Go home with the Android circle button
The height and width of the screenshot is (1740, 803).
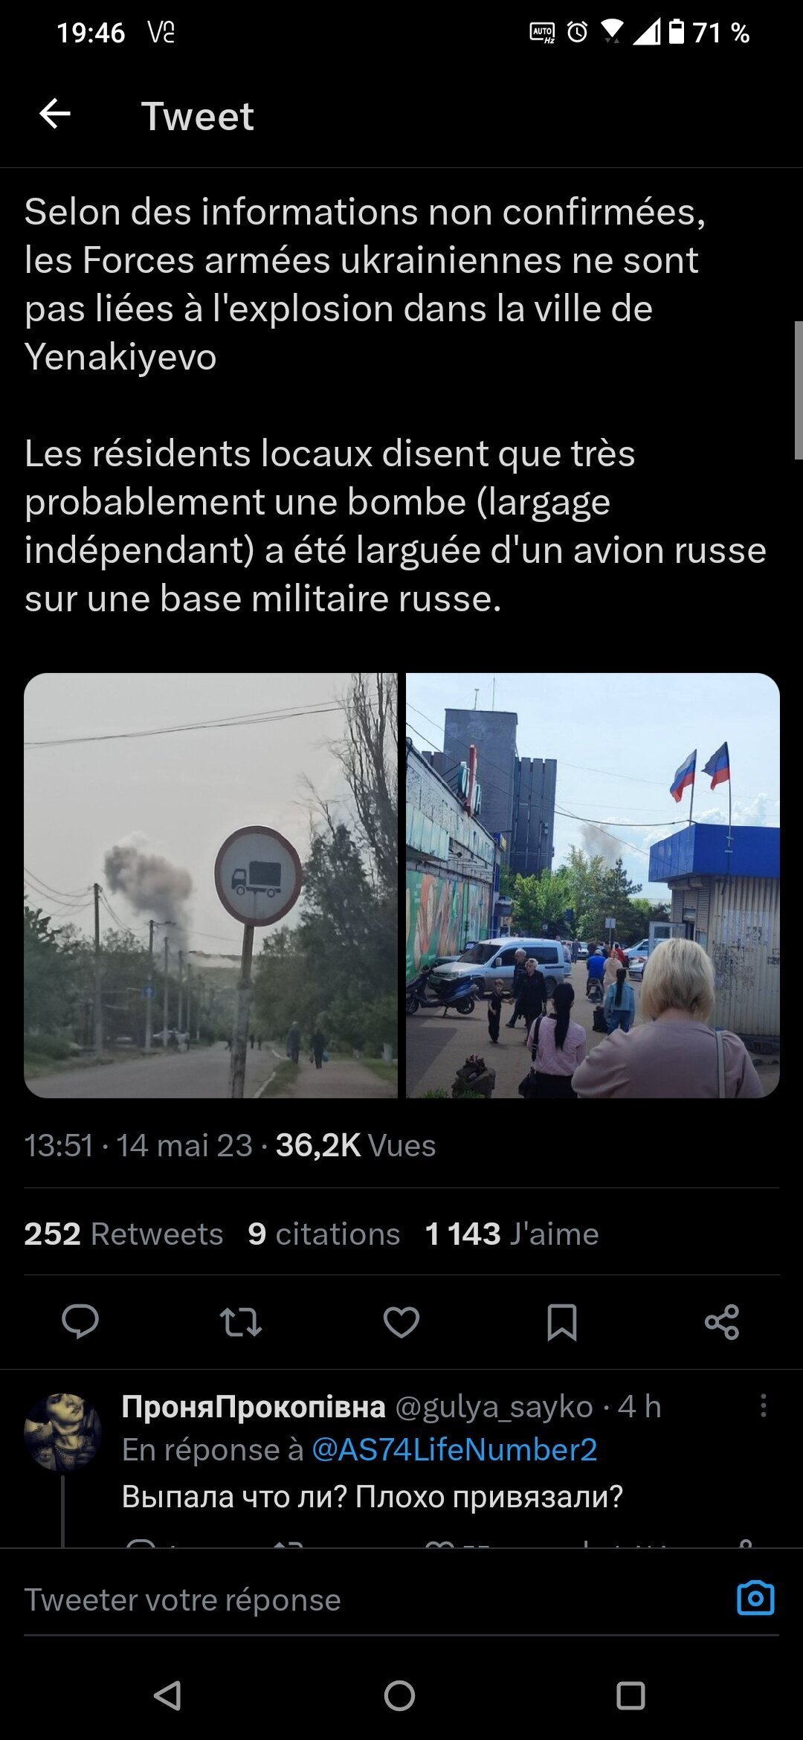coord(399,1696)
